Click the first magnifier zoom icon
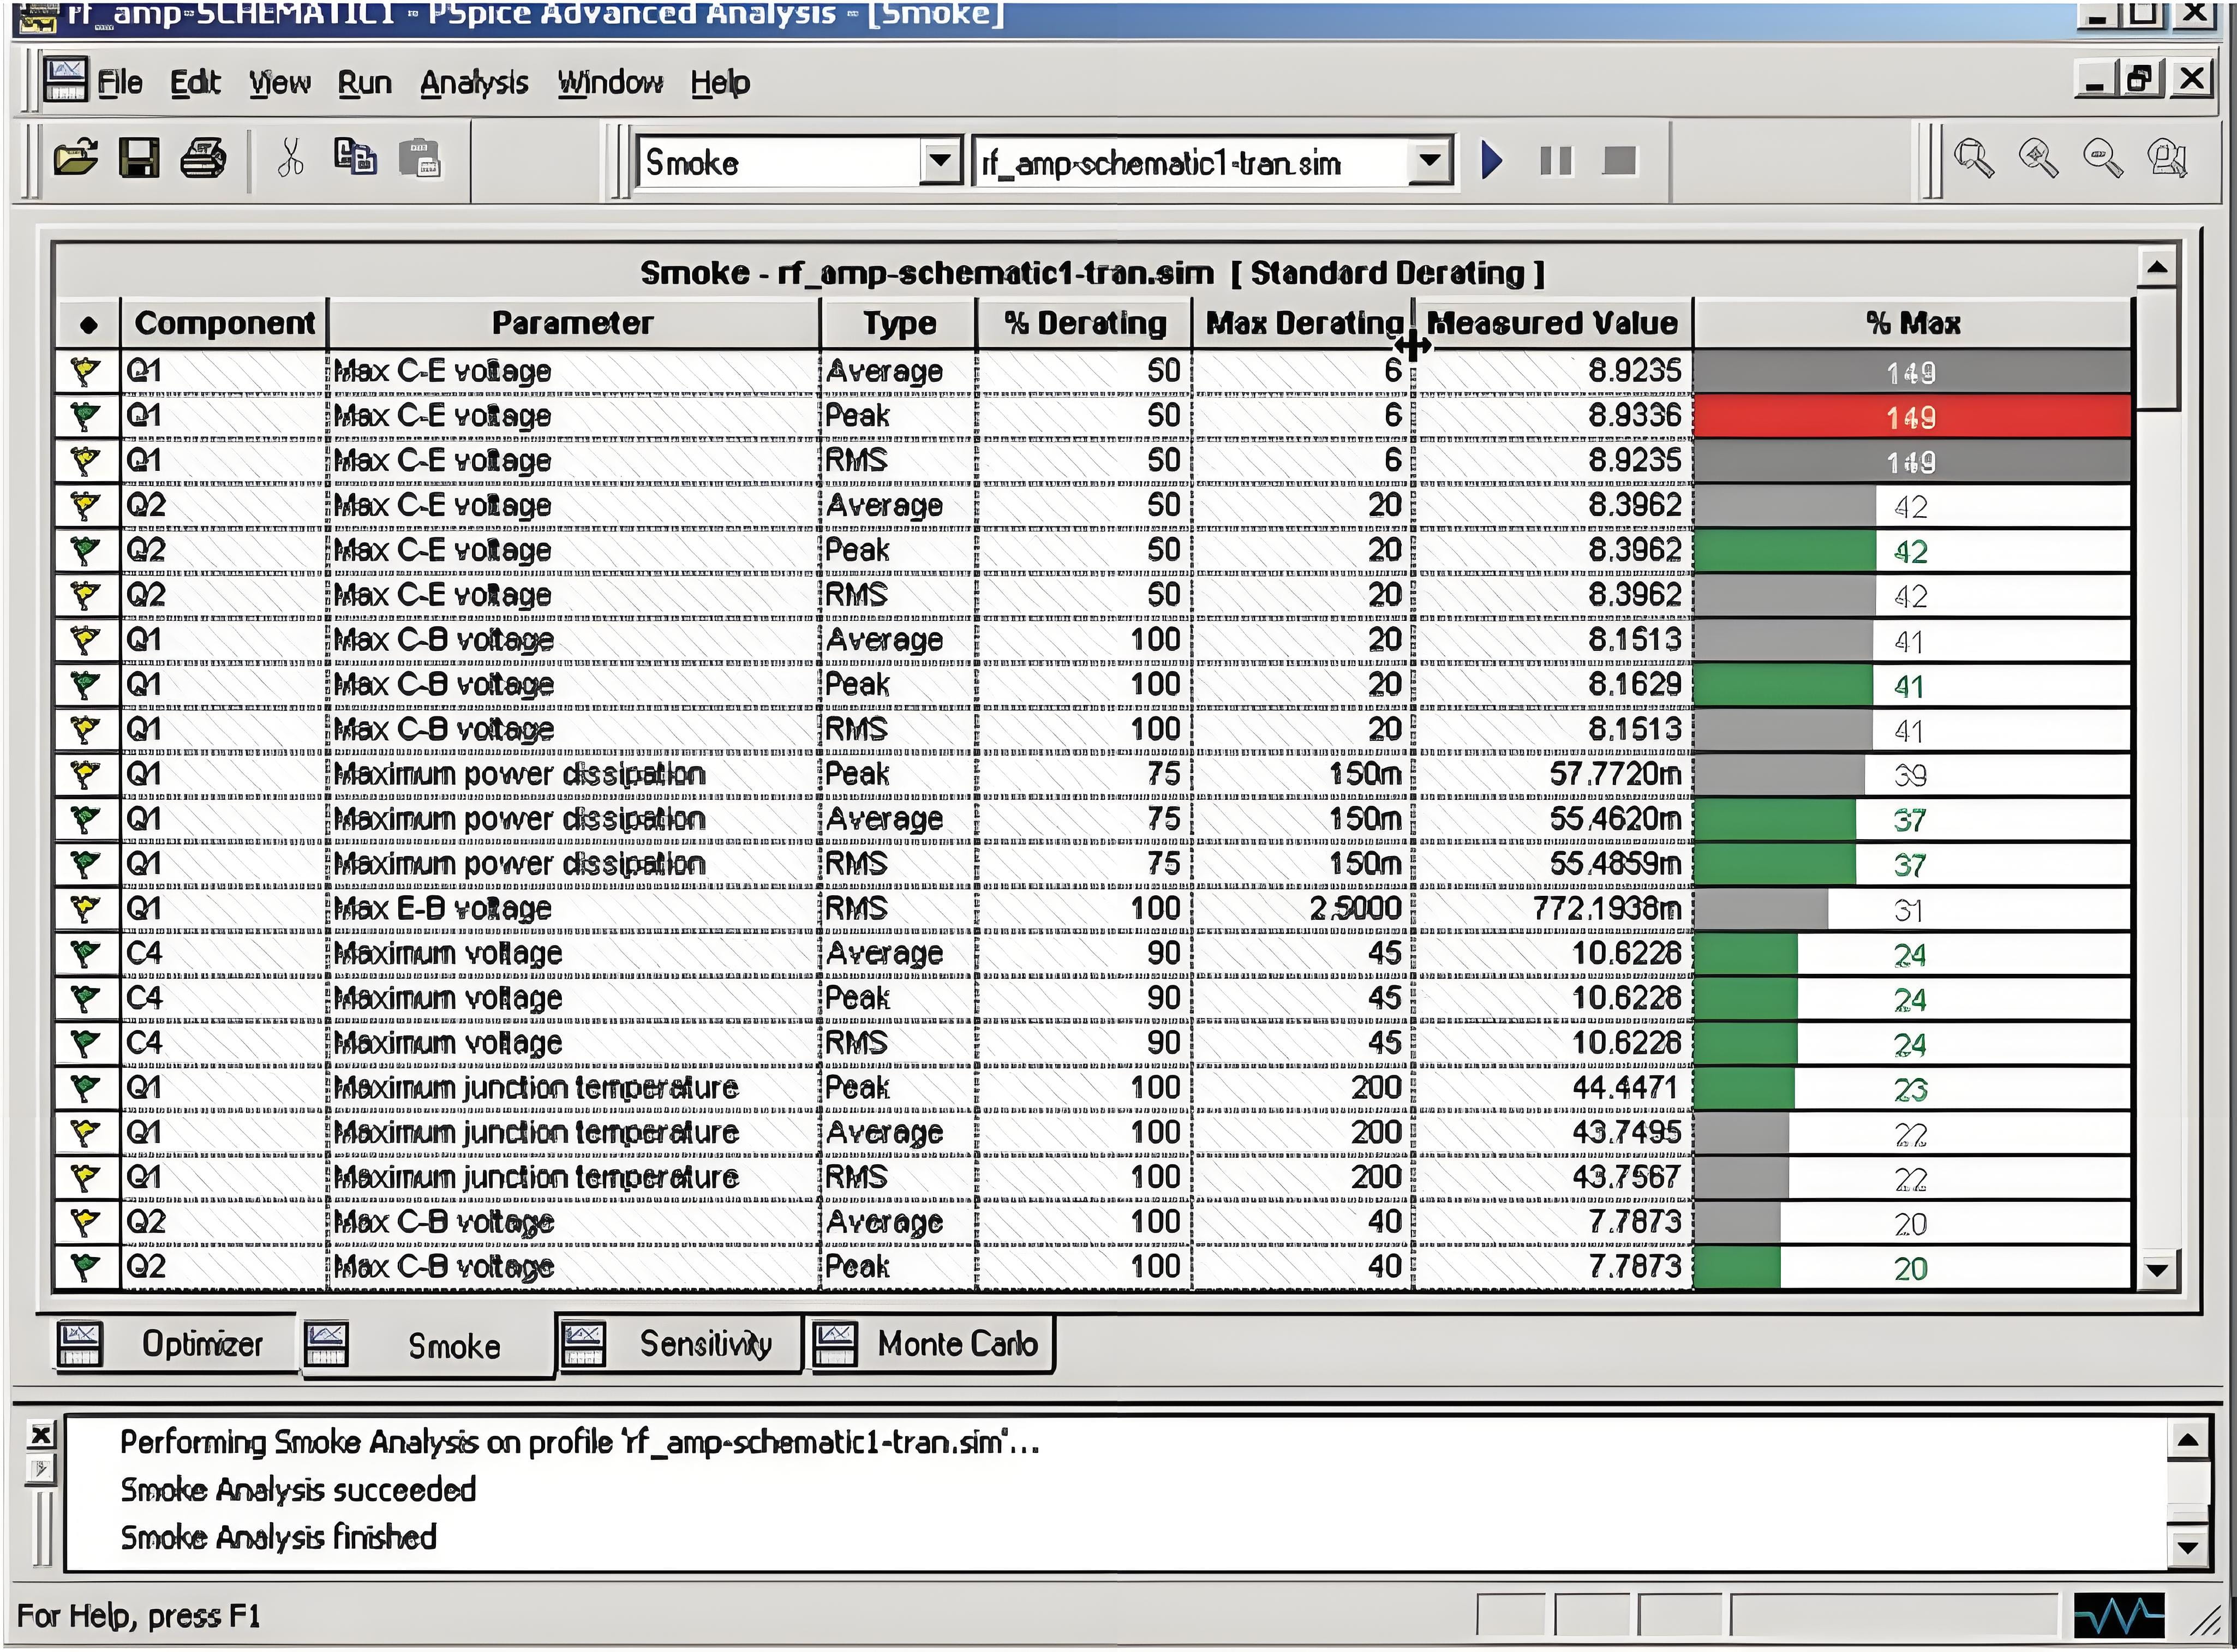This screenshot has height=1652, width=2237. tap(1974, 158)
